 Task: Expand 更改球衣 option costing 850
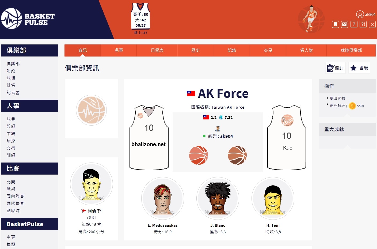click(x=345, y=106)
